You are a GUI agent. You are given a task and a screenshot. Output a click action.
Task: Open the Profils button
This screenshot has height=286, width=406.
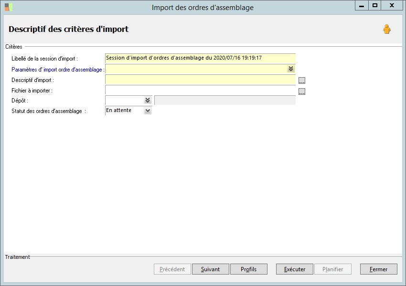click(x=248, y=269)
